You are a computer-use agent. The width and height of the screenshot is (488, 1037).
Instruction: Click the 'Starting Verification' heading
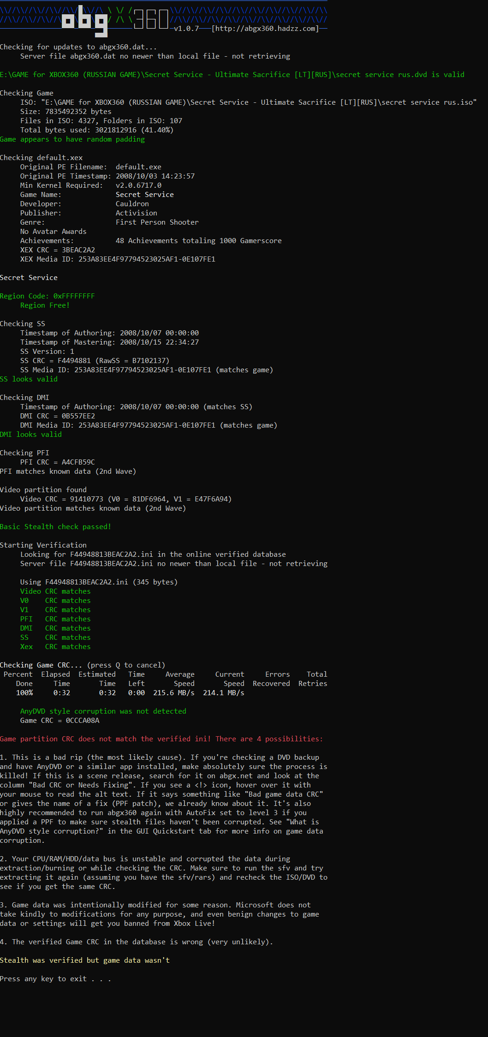pyautogui.click(x=43, y=545)
